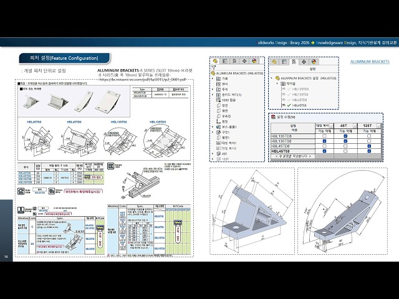This screenshot has width=399, height=299.
Task: Open FeatureManager design tree tab in left panel
Action: pos(215,61)
